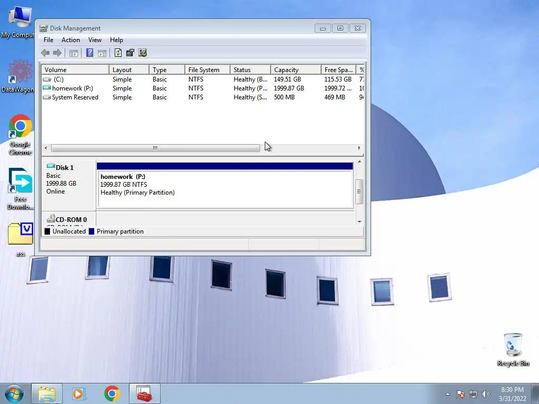Open the Action menu
The height and width of the screenshot is (404, 539).
(71, 40)
